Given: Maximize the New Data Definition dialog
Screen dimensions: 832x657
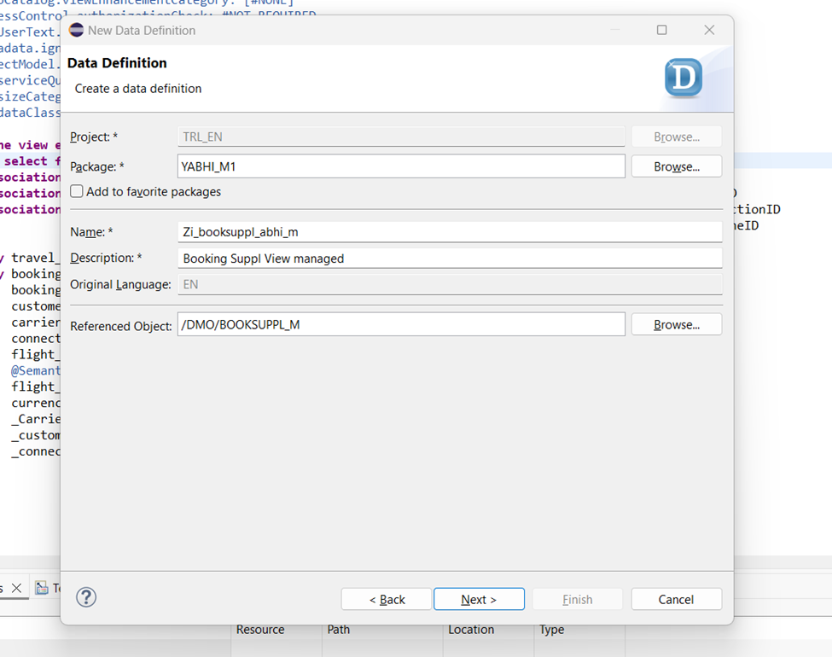Looking at the screenshot, I should click(661, 30).
